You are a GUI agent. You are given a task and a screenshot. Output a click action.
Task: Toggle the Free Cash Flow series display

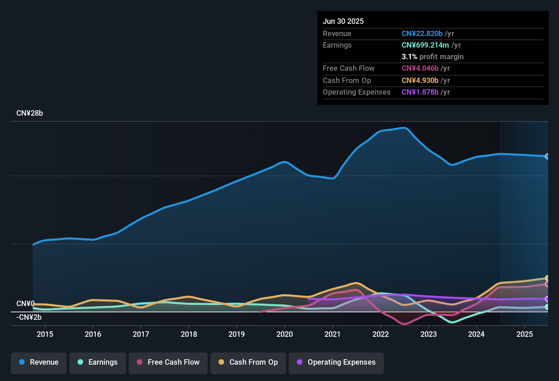click(168, 363)
